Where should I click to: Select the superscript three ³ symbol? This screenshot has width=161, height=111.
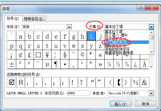click(x=29, y=64)
